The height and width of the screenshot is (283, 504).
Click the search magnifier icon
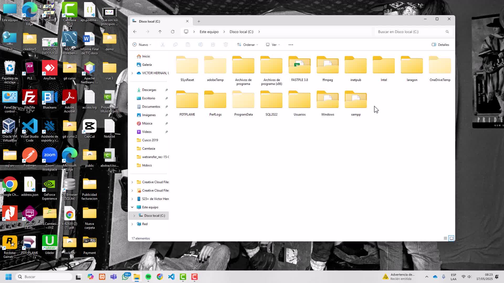tap(447, 32)
